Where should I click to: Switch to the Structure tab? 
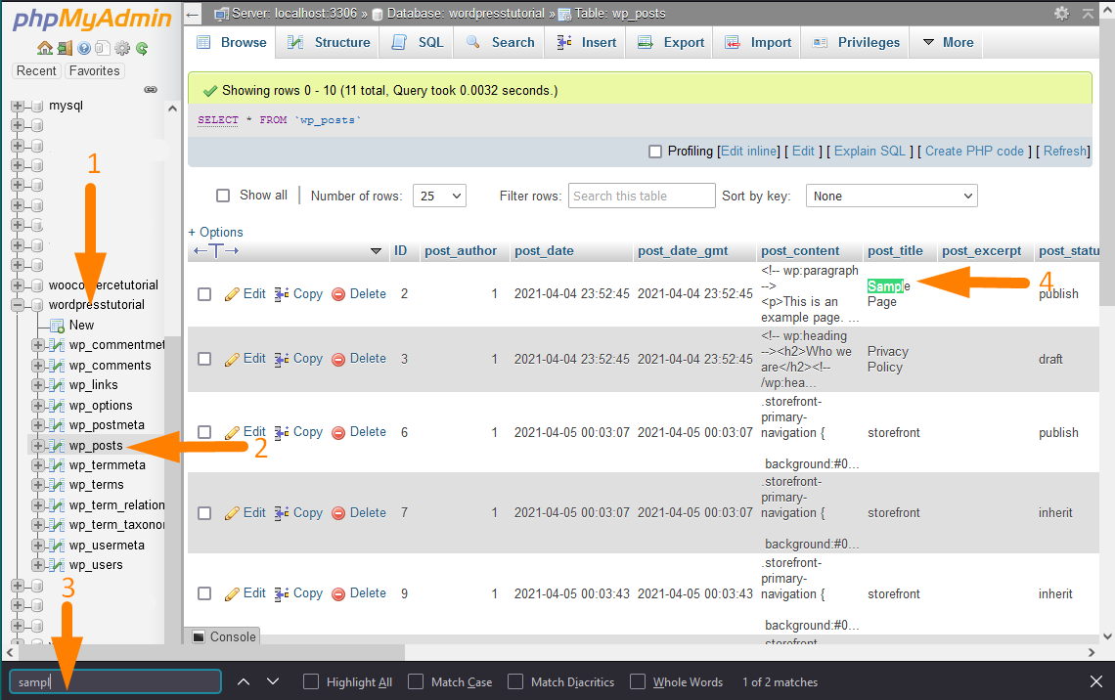[329, 43]
